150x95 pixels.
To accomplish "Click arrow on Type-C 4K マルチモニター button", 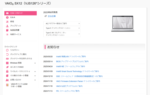I will (79, 34).
